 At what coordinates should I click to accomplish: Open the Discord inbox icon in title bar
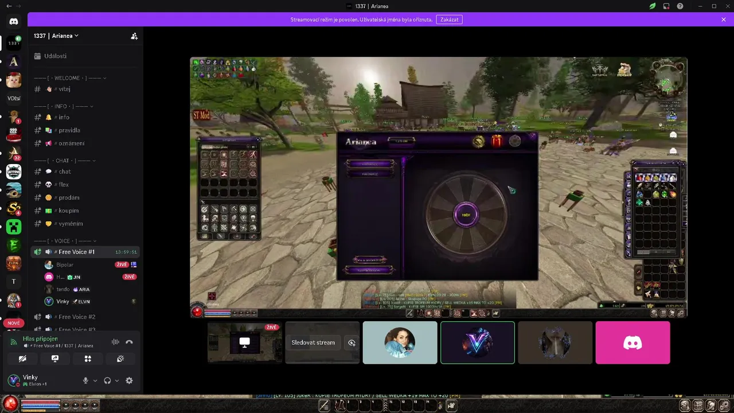[666, 6]
